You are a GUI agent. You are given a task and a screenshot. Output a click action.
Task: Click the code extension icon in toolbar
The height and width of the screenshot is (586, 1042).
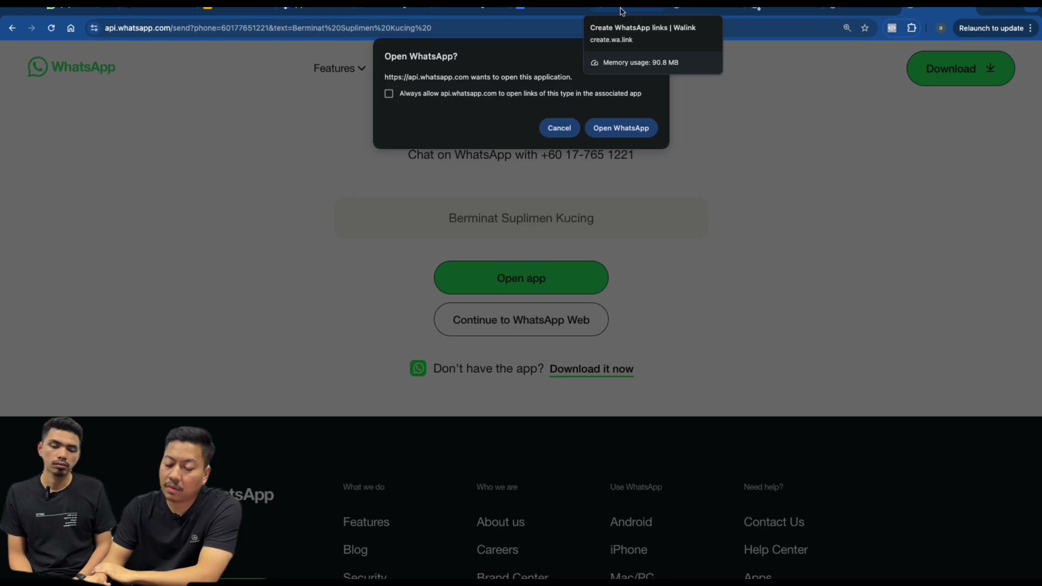pos(892,28)
